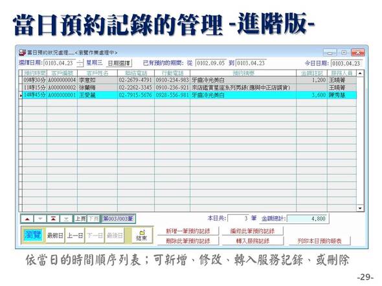Click the 今日日期 field
Image resolution: width=382 pixels, height=286 pixels.
(346, 63)
